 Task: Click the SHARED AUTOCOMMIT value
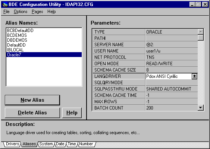click(172, 89)
